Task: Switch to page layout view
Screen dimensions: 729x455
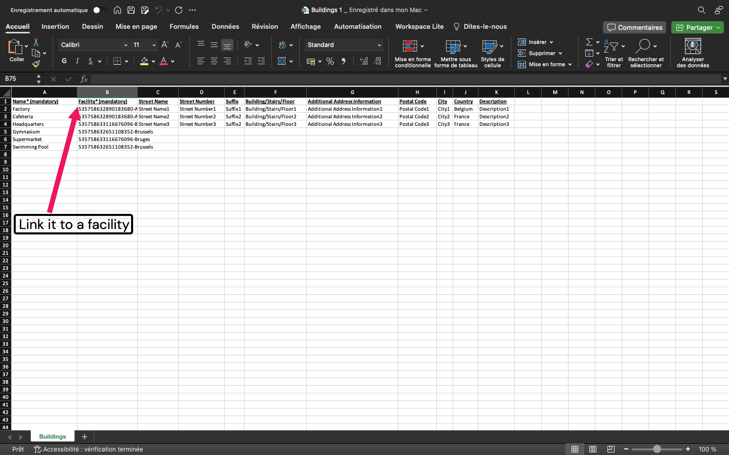Action: pos(593,449)
